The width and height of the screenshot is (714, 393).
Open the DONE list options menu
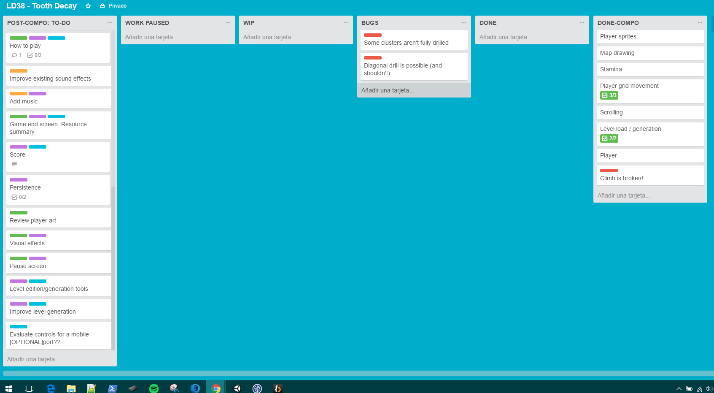coord(582,23)
